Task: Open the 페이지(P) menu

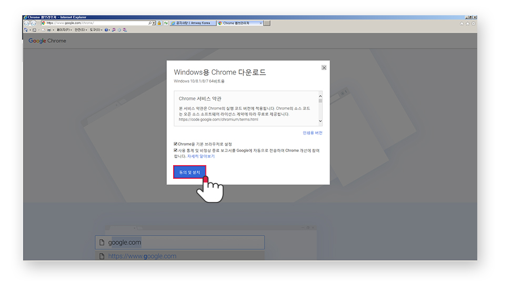Action: (x=64, y=29)
